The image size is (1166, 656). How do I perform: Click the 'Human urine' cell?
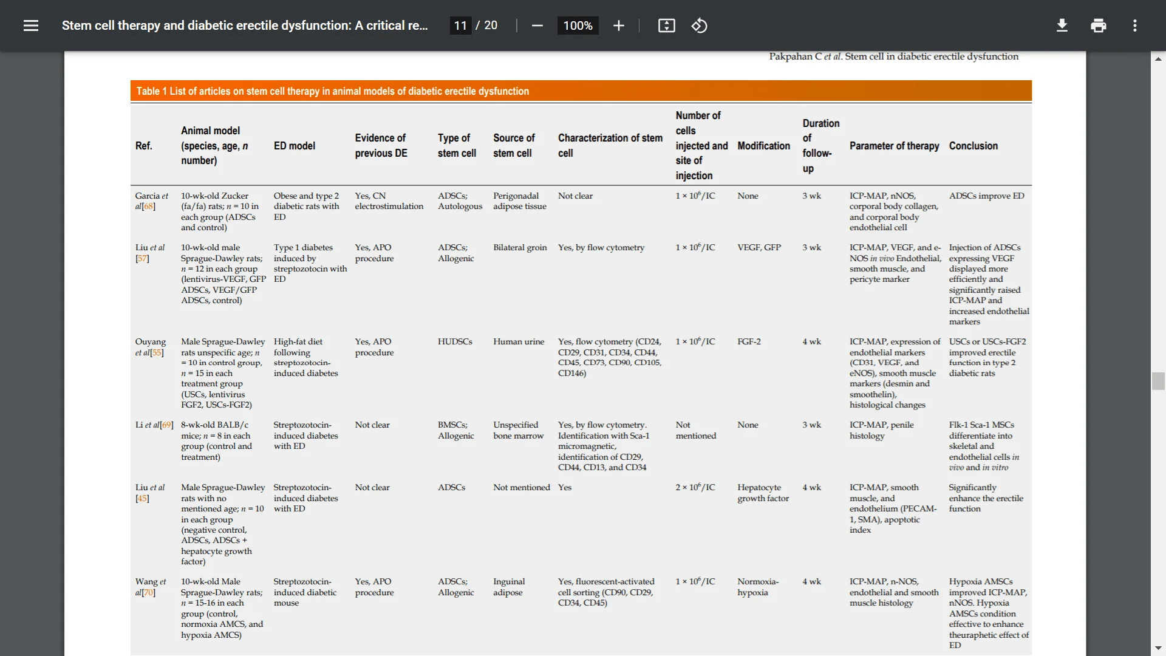[519, 342]
